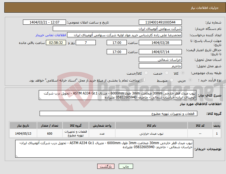The image size is (226, 174).
Task: Click the delivery city field جاجرم
Action: pos(160,66)
